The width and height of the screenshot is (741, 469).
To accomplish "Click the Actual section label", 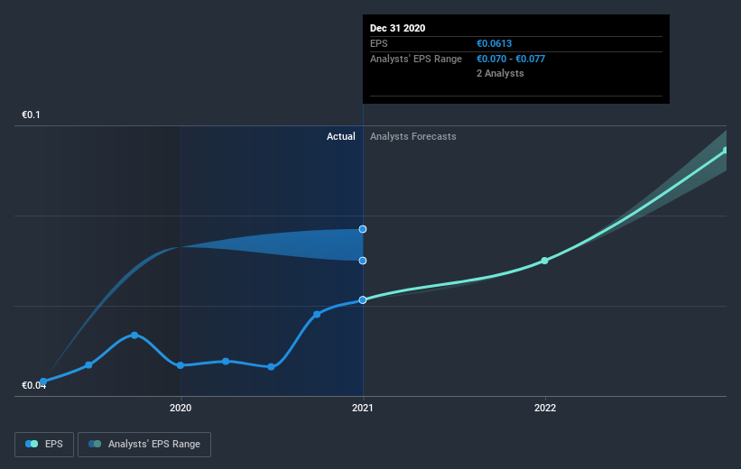I will (341, 136).
